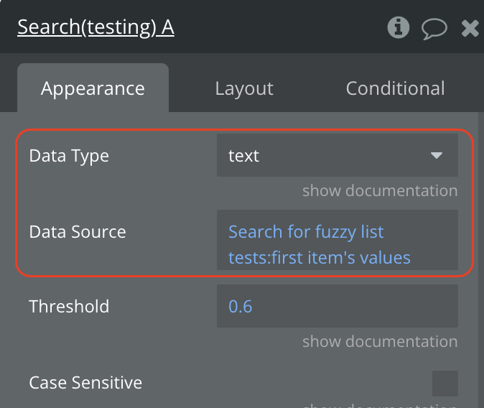Click the Search(testing) A element title

point(96,27)
